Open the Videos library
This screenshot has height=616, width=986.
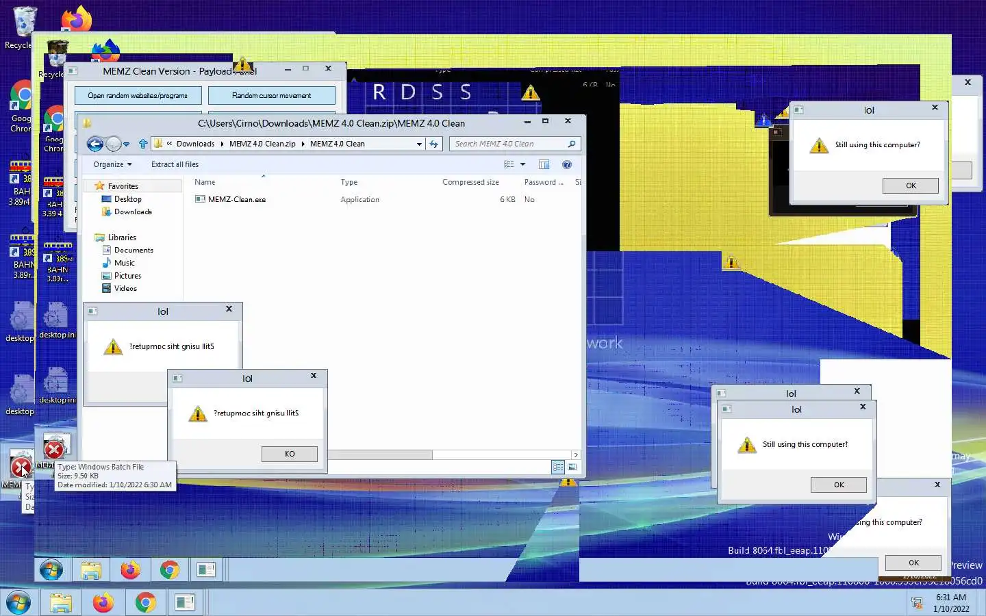click(x=125, y=288)
